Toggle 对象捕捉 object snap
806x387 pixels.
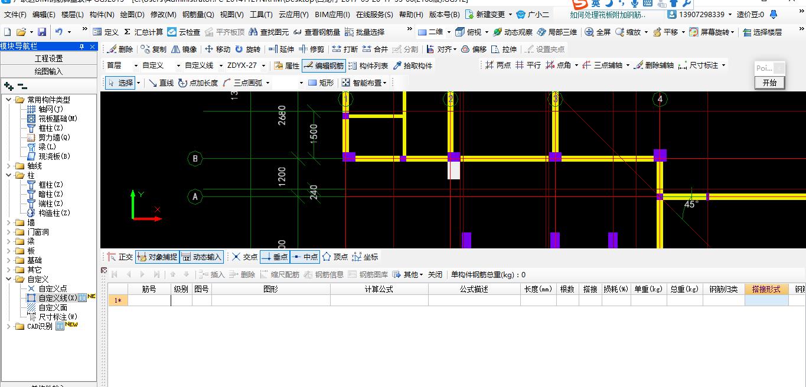(156, 257)
